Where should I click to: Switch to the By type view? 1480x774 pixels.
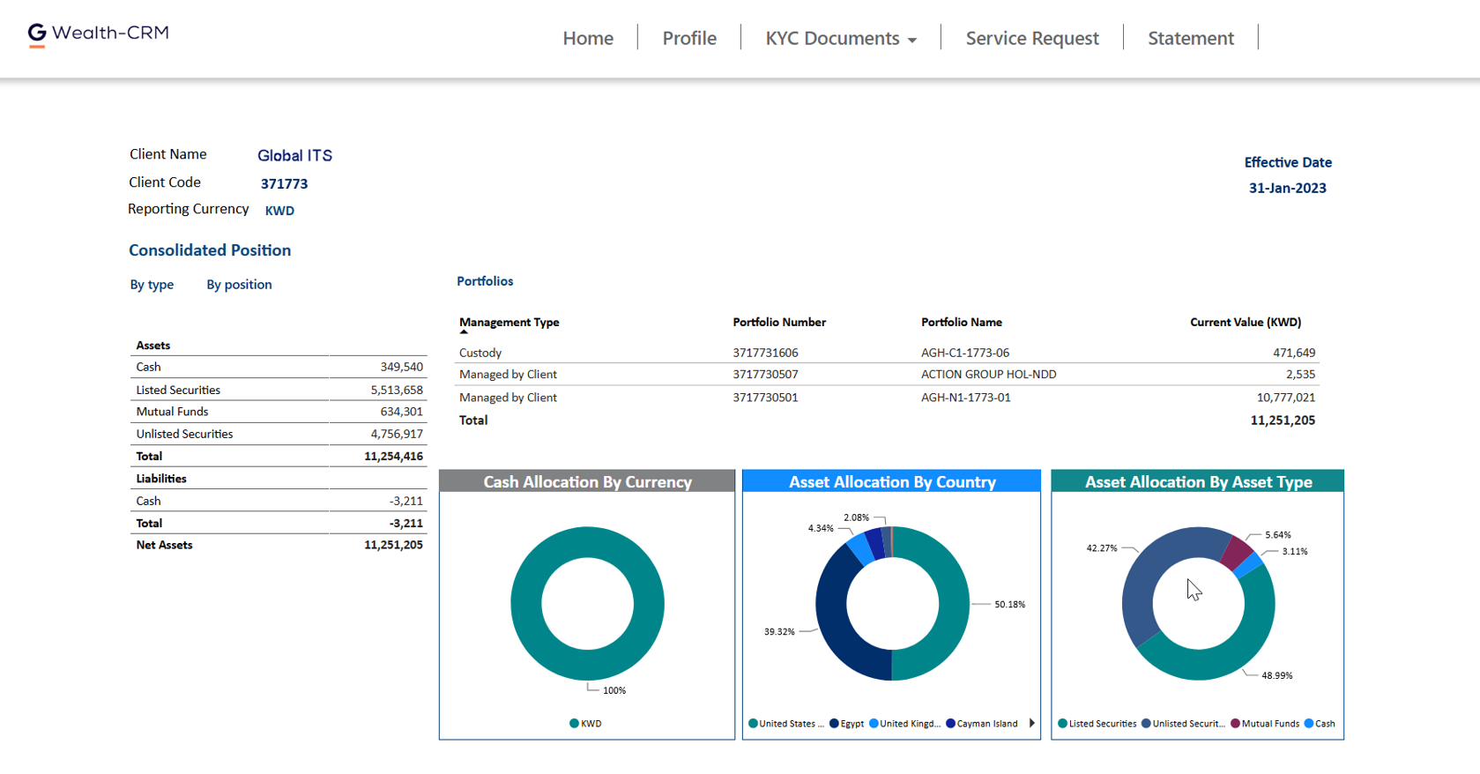click(x=152, y=285)
